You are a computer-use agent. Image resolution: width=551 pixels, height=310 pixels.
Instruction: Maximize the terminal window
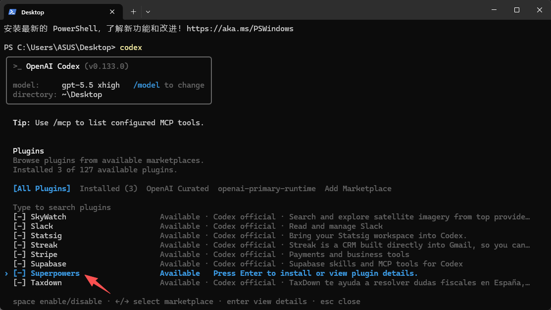(x=516, y=10)
